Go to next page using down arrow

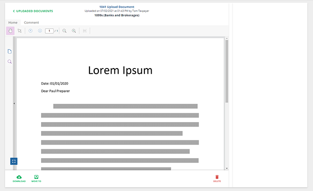(x=40, y=31)
